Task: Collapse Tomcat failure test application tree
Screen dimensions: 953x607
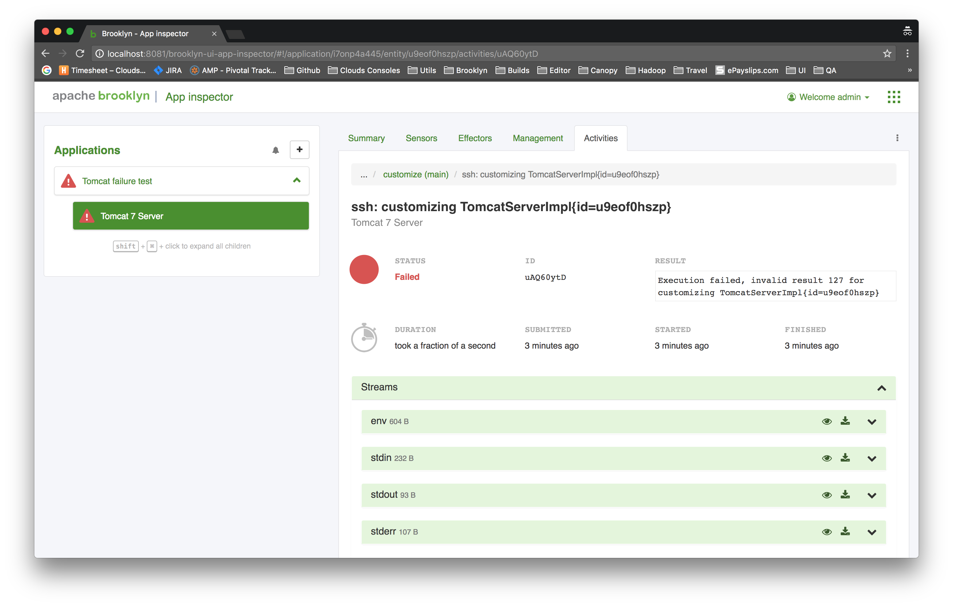Action: [297, 180]
